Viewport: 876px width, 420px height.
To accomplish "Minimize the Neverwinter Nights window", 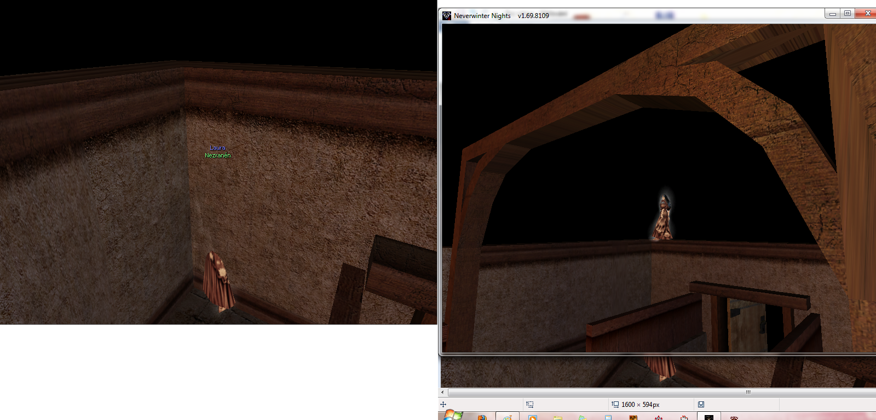I will tap(832, 14).
